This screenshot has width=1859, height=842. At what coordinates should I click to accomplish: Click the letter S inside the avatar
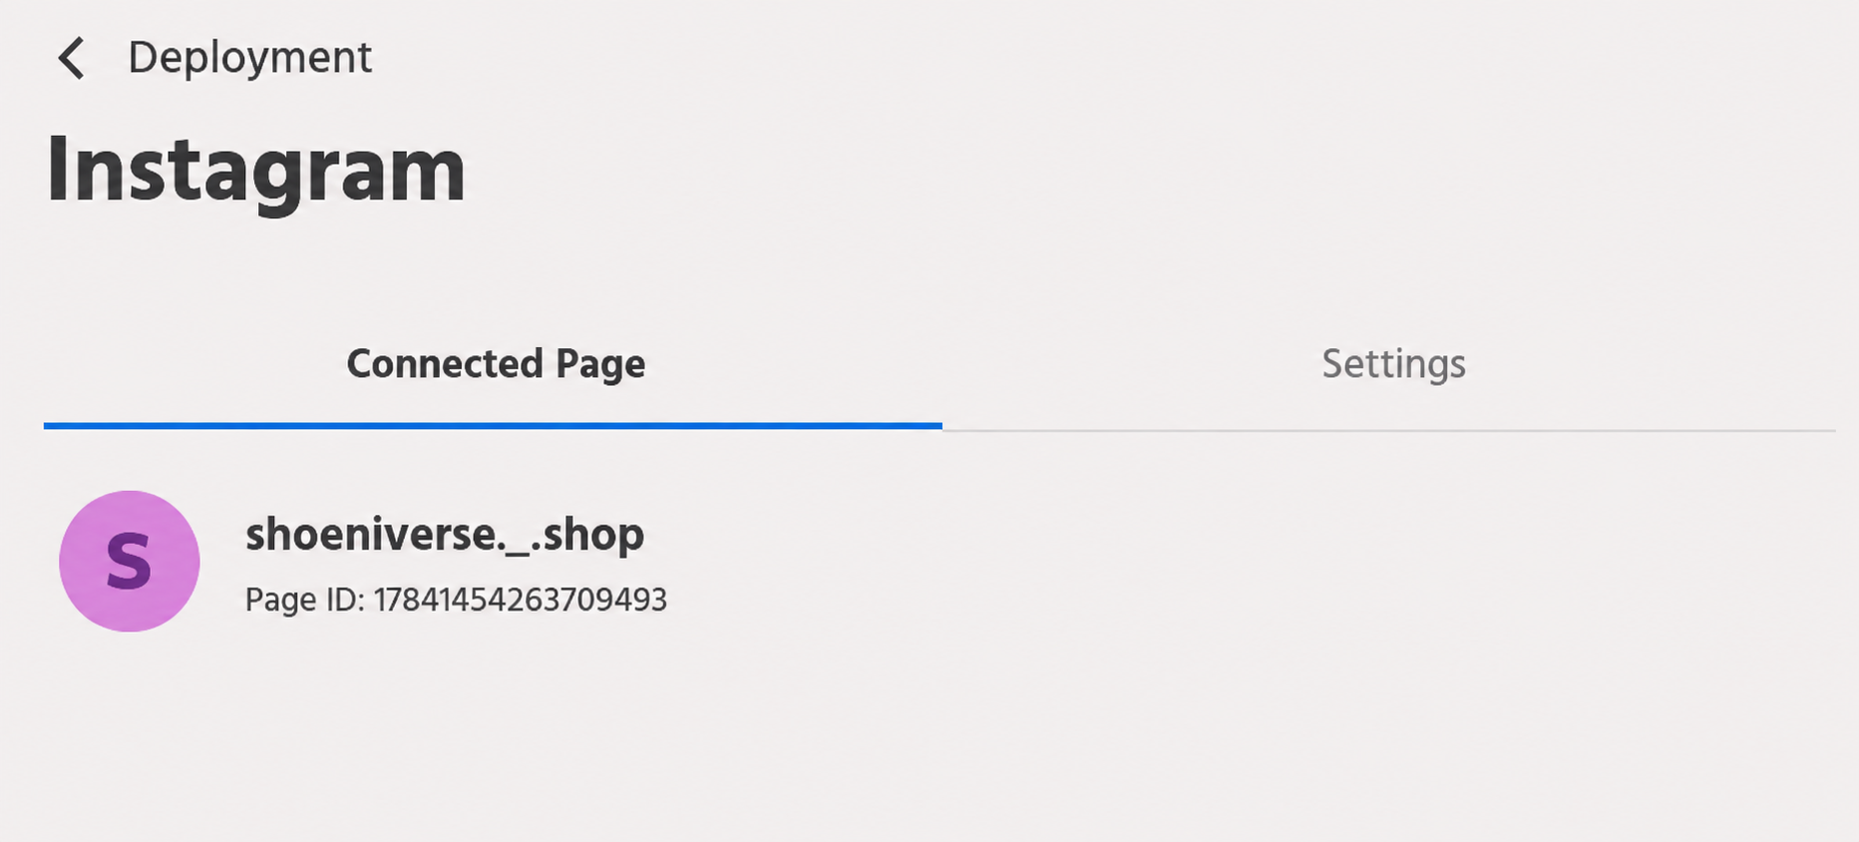[x=130, y=562]
